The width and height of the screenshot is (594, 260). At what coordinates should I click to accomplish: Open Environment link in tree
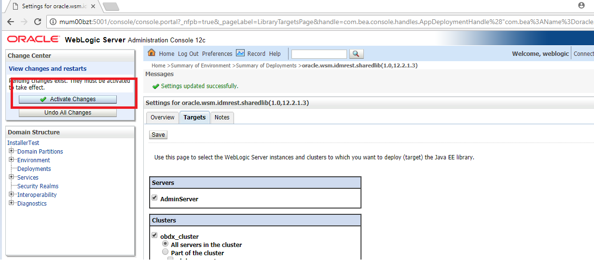coord(33,160)
